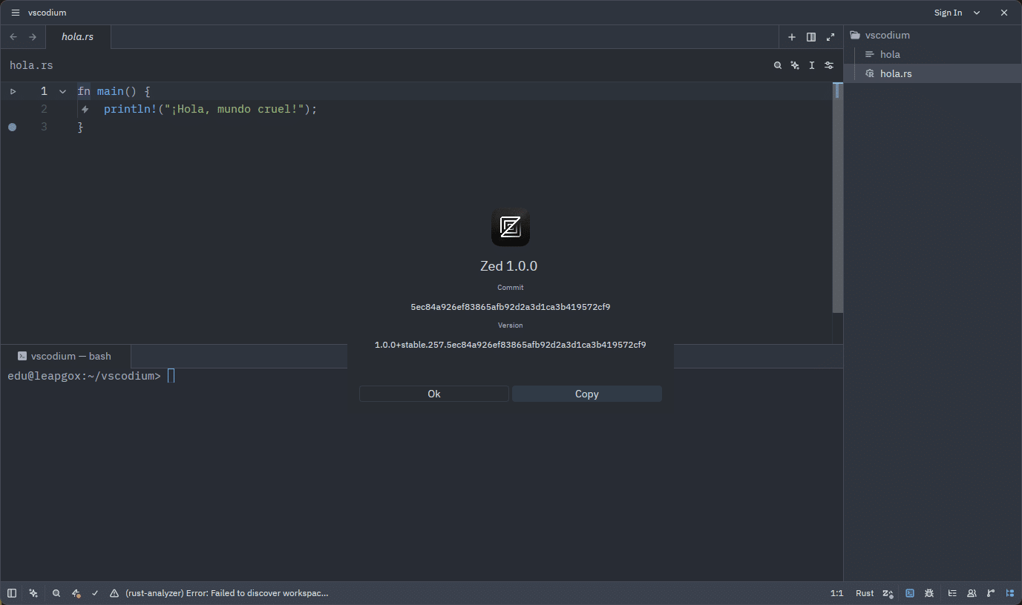This screenshot has height=605, width=1022.
Task: Toggle the debugger bug panel
Action: 929,593
